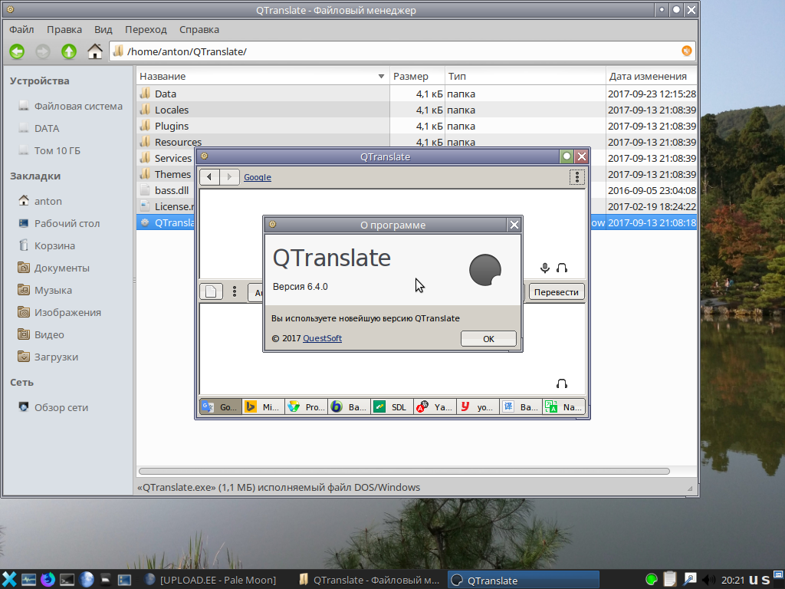
Task: Open the Вид menu
Action: click(103, 30)
